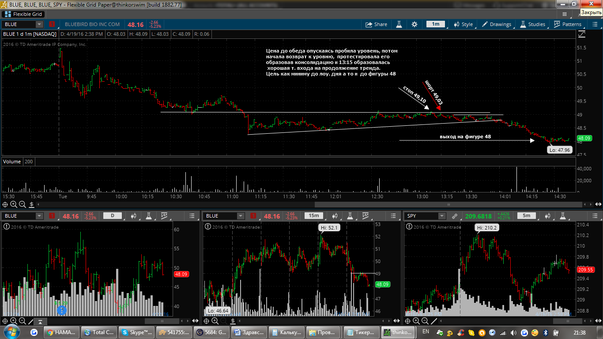Click the symbol link icon in SPY panel
The image size is (603, 339).
click(x=455, y=216)
